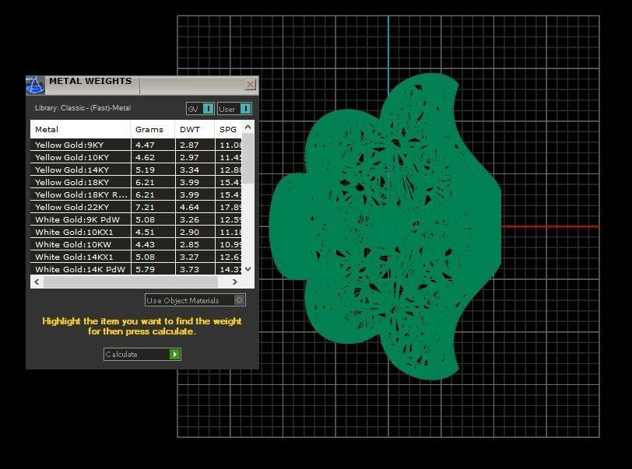Image resolution: width=632 pixels, height=469 pixels.
Task: Click the 4.43 grams value
Action: tap(145, 244)
